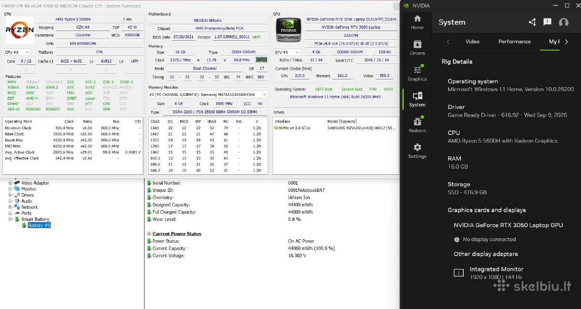Switch to the Performance tab
This screenshot has height=309, width=581.
pos(514,42)
